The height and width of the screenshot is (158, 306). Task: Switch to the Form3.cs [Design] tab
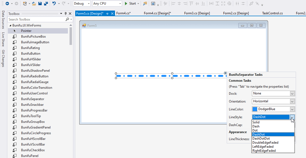pos(197,13)
